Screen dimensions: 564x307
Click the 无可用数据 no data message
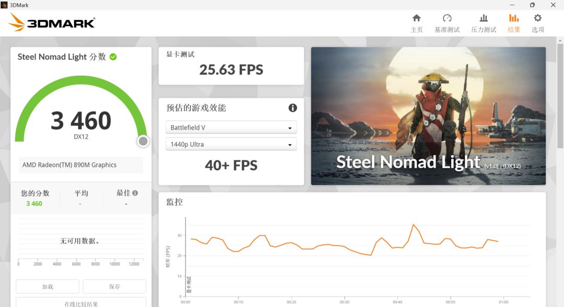79,241
